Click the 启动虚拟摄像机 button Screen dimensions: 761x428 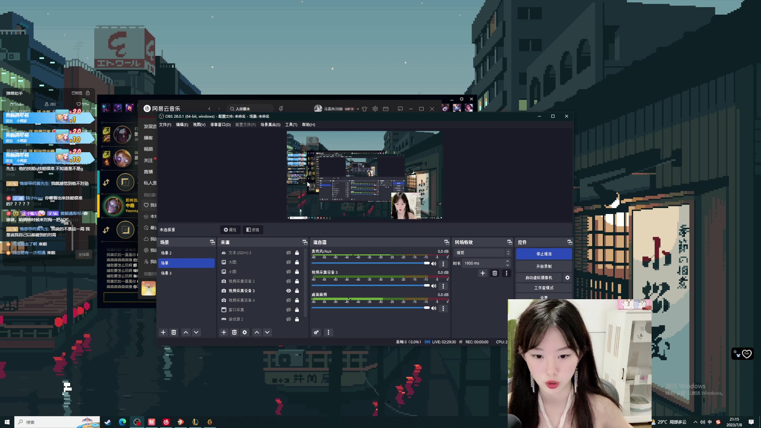tap(539, 278)
